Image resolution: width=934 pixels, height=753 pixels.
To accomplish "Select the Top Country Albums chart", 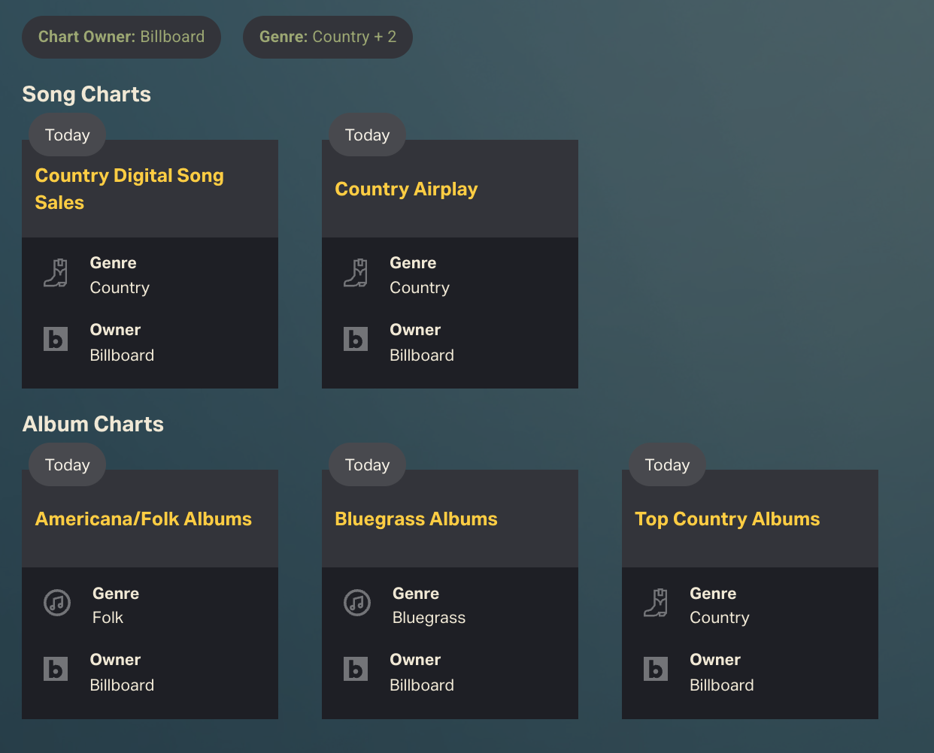I will tap(727, 519).
